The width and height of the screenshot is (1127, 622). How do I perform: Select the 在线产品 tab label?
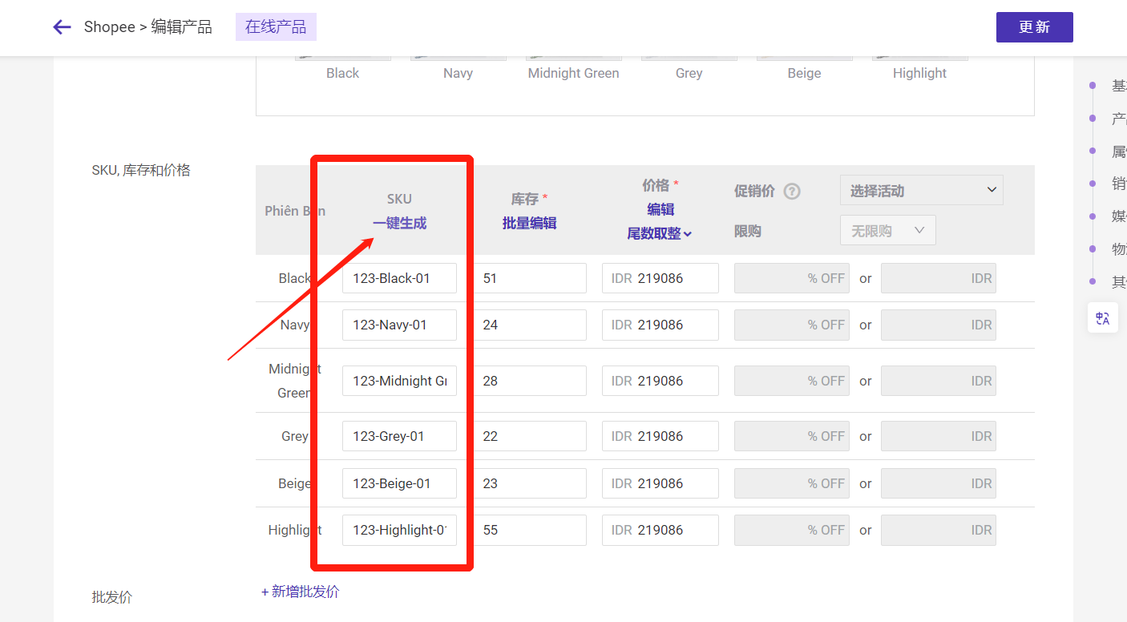(x=276, y=26)
